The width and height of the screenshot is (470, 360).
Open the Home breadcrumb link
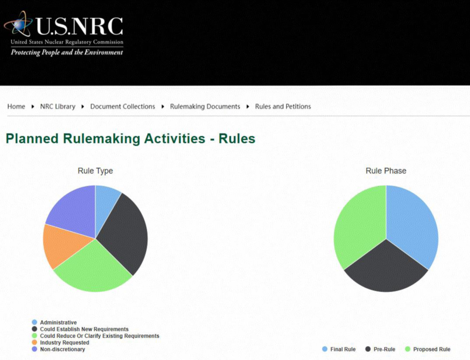(16, 107)
